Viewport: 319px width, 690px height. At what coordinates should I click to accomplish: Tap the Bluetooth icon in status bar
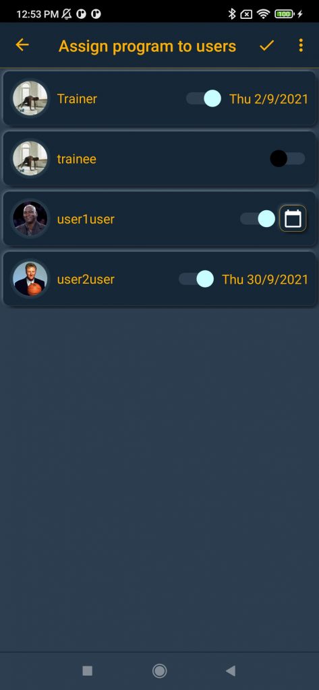[x=232, y=14]
